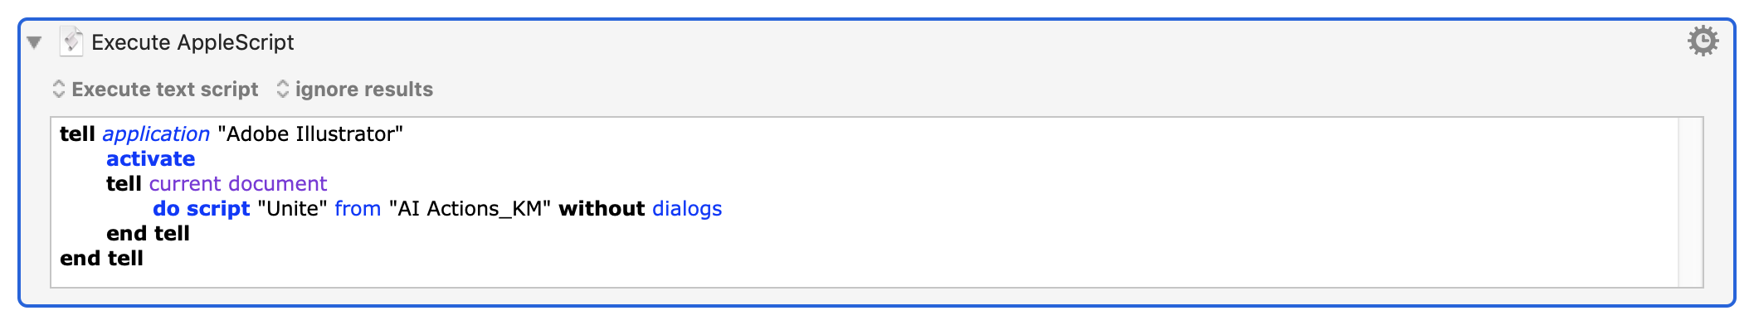The height and width of the screenshot is (330, 1754).
Task: Click the "activate" command in script
Action: click(x=151, y=158)
